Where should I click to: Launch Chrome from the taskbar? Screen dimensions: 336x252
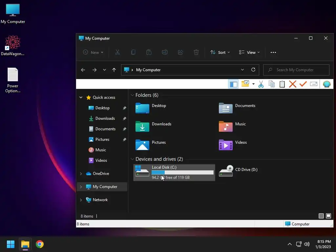coord(40,244)
